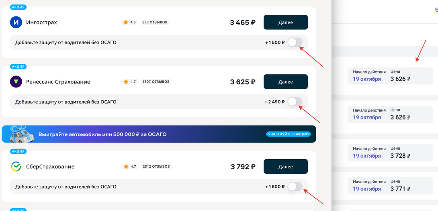
Task: Open 2812 отзывов reviews for СберСтрахование
Action: [x=156, y=166]
